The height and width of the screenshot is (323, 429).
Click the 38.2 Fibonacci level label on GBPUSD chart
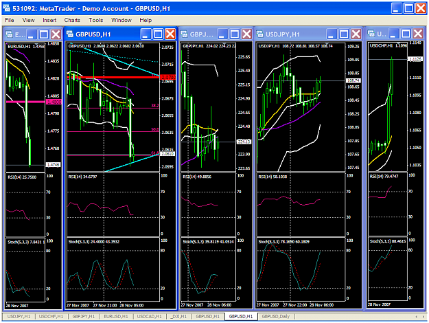point(155,105)
